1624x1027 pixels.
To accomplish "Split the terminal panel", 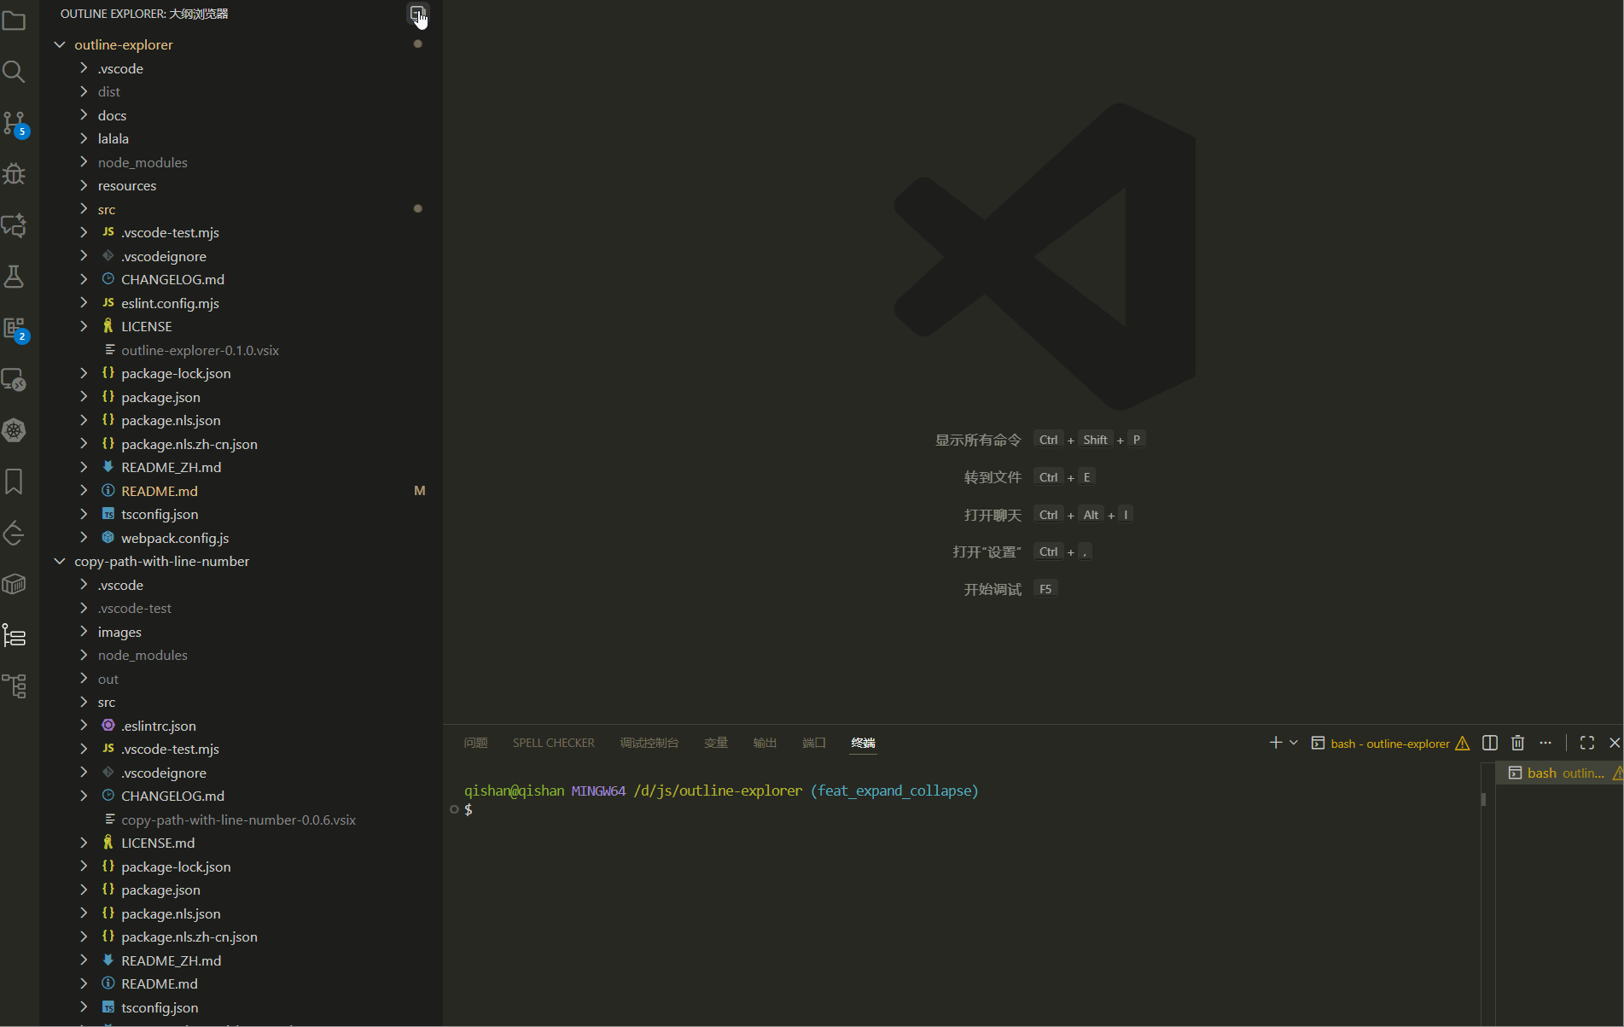I will [1490, 743].
